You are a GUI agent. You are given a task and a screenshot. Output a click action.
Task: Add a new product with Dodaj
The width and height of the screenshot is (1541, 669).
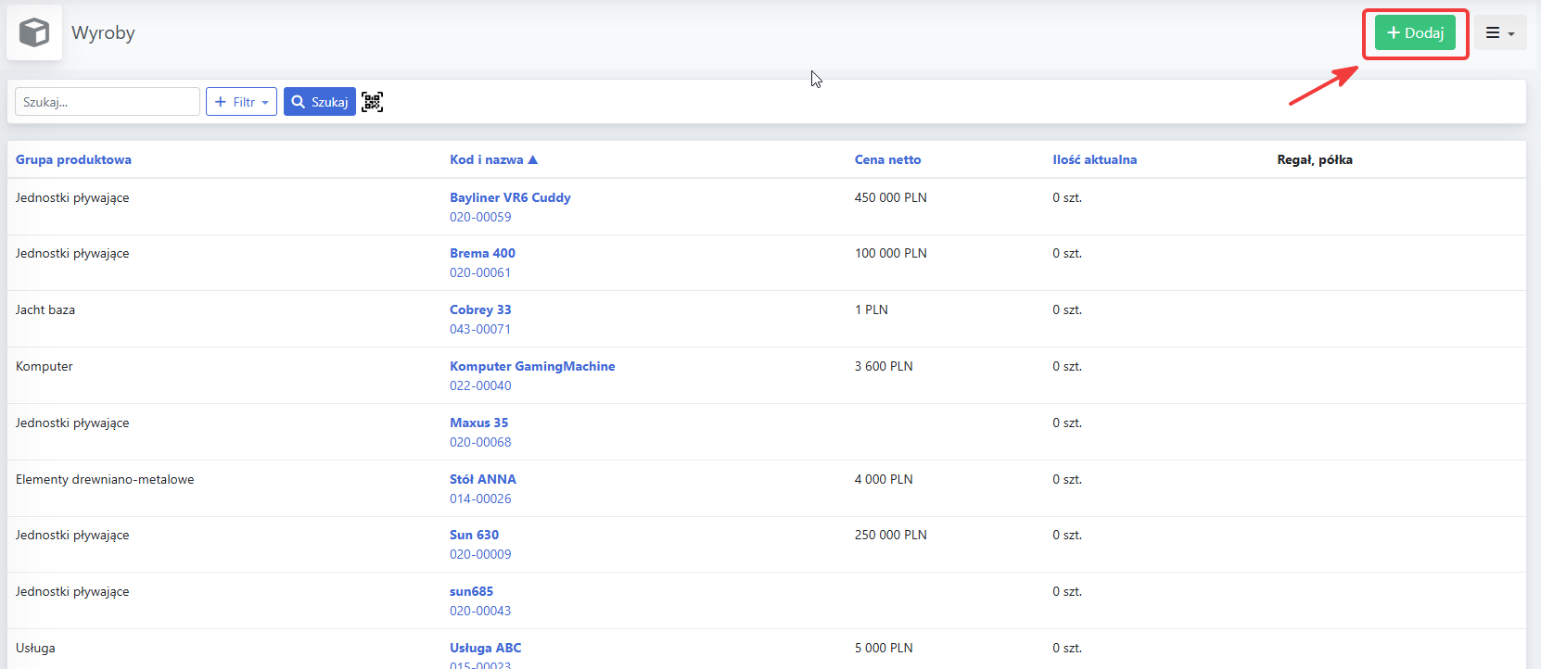(x=1415, y=32)
